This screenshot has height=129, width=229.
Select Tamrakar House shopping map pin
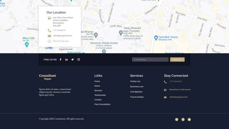[156, 38]
